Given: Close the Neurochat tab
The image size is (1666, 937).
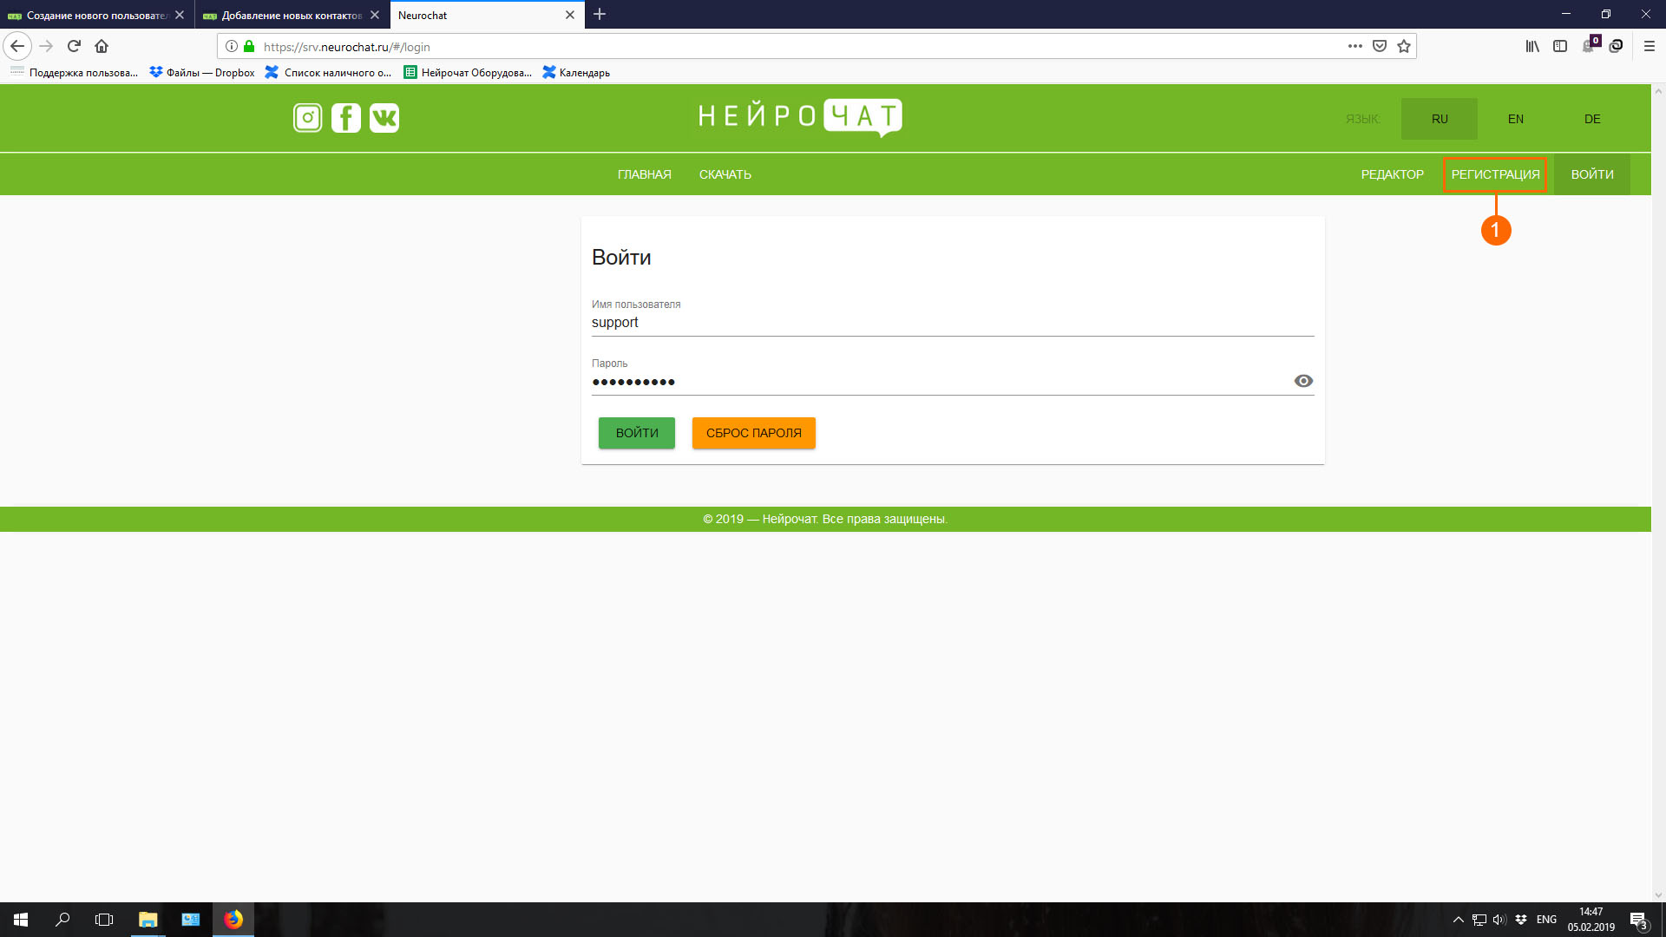Looking at the screenshot, I should pyautogui.click(x=570, y=15).
